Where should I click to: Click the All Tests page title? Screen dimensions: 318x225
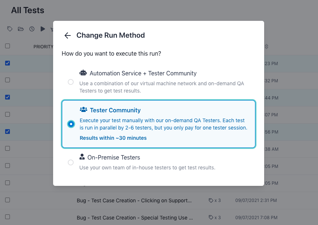tap(27, 10)
